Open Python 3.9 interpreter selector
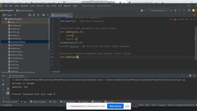 pyautogui.click(x=181, y=105)
